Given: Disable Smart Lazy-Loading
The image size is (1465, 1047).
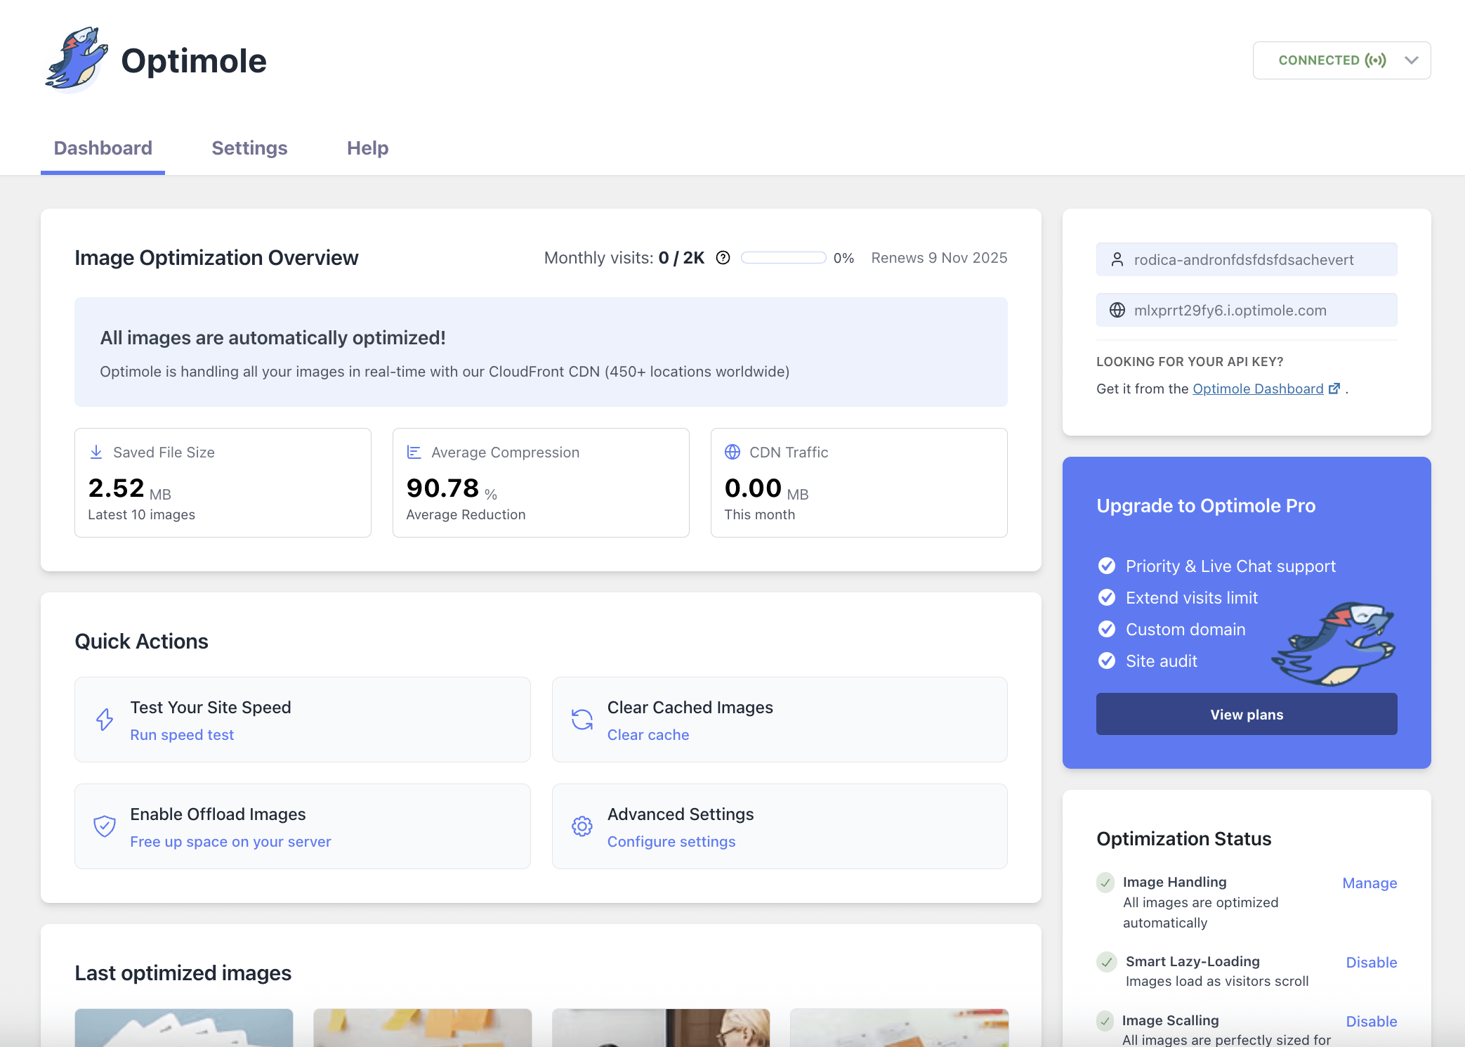Looking at the screenshot, I should pyautogui.click(x=1371, y=963).
